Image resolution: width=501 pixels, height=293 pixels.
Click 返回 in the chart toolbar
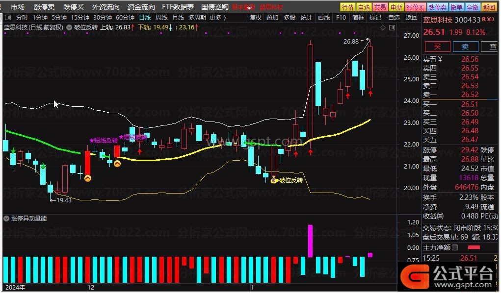pos(411,18)
